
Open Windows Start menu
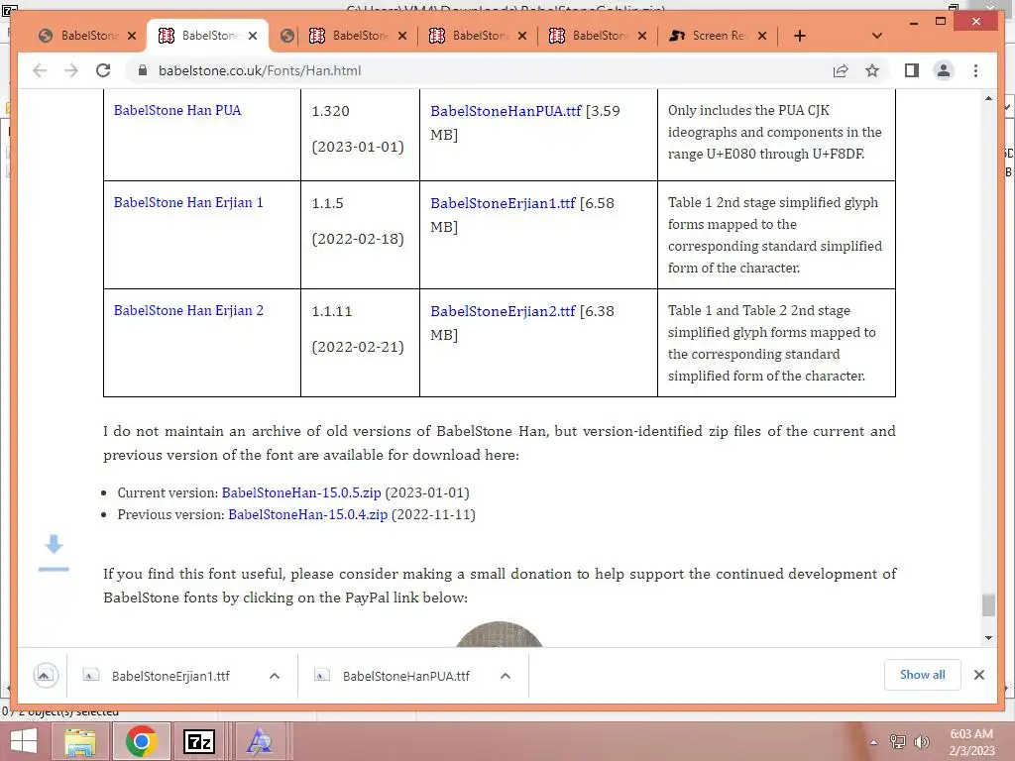pyautogui.click(x=24, y=741)
